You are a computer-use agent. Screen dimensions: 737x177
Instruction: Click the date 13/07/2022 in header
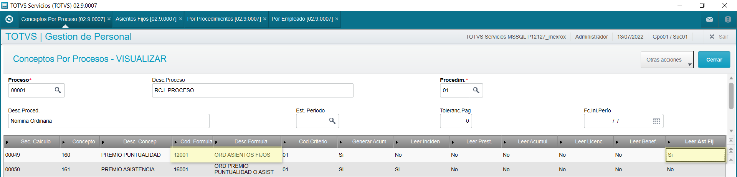click(630, 37)
